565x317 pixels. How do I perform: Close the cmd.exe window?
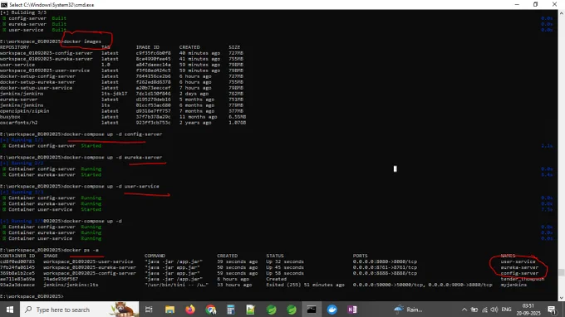(554, 4)
